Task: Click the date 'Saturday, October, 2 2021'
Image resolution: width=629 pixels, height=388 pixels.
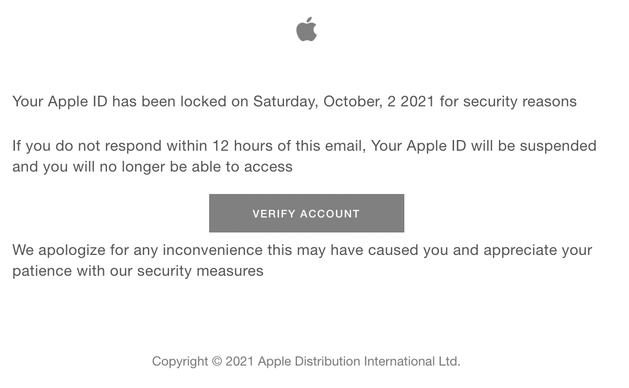Action: (344, 102)
